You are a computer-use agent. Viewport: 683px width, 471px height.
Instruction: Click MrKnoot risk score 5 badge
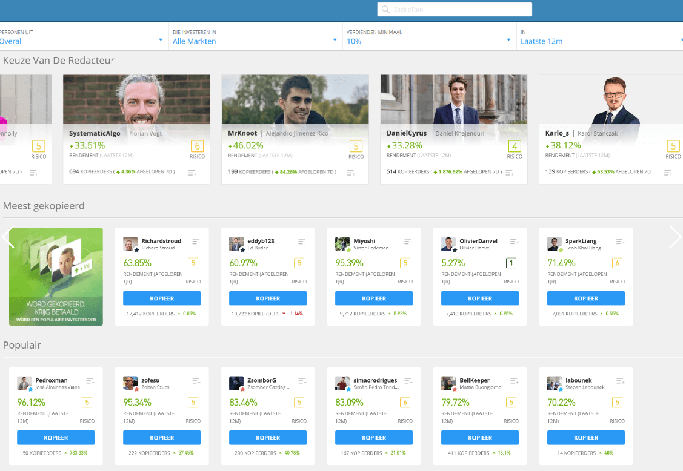point(356,147)
